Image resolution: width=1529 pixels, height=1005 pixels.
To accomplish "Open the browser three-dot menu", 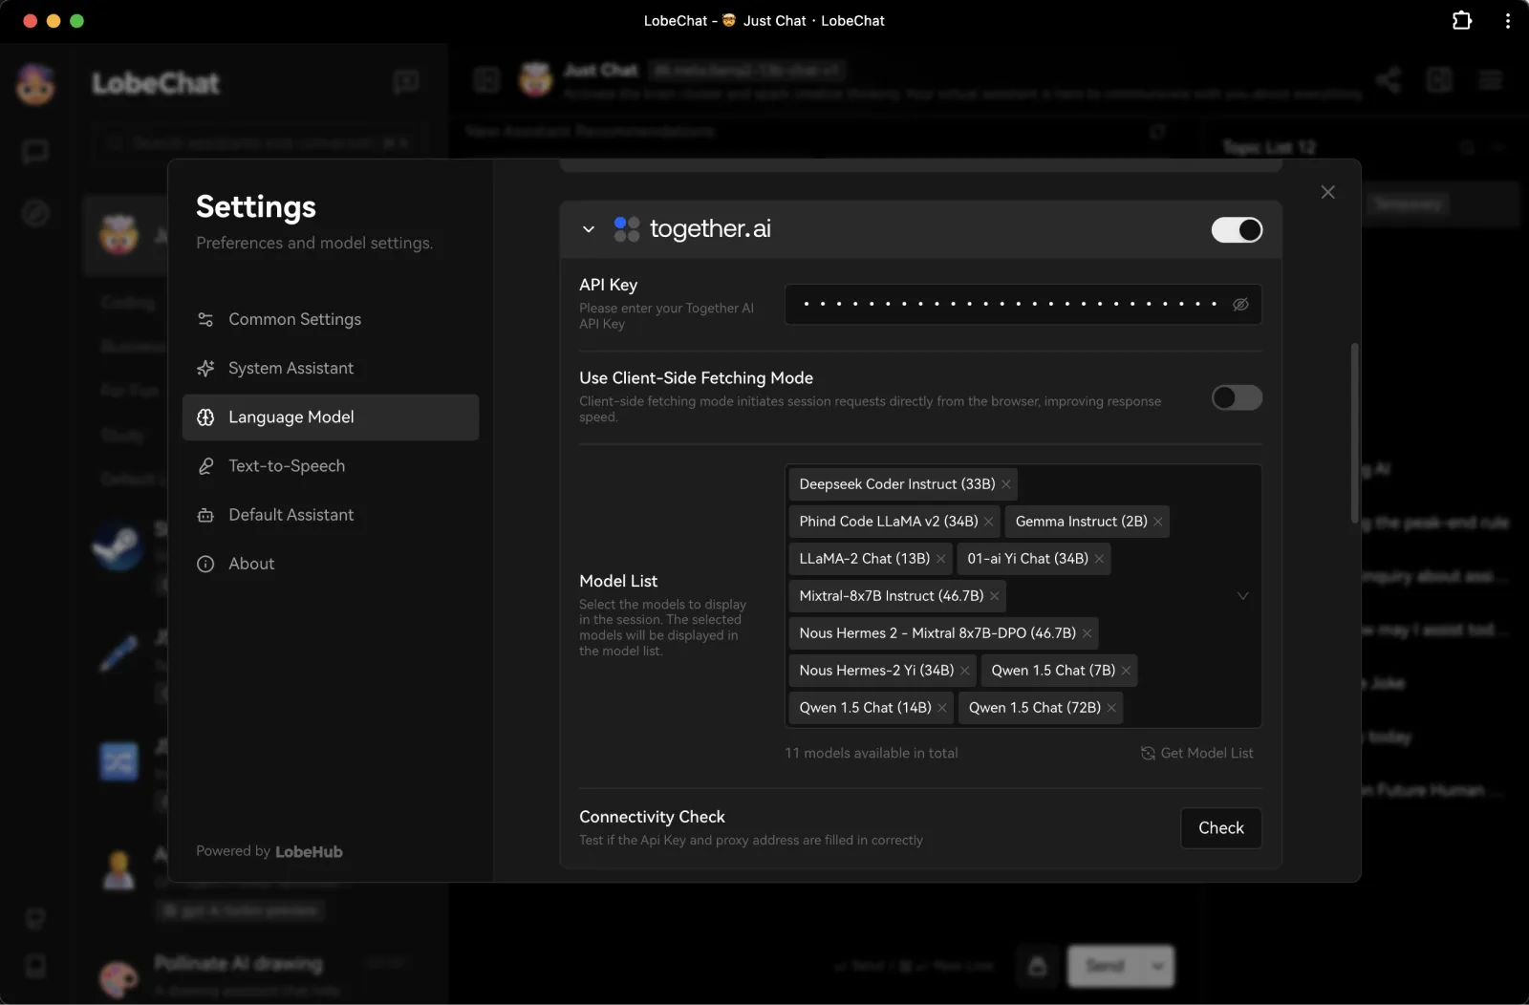I will (x=1507, y=20).
